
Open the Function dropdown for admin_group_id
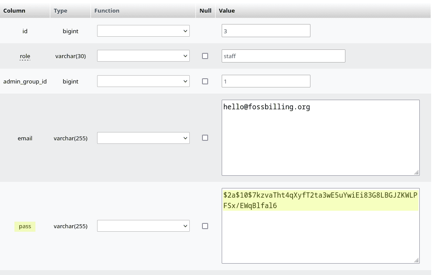click(x=143, y=81)
